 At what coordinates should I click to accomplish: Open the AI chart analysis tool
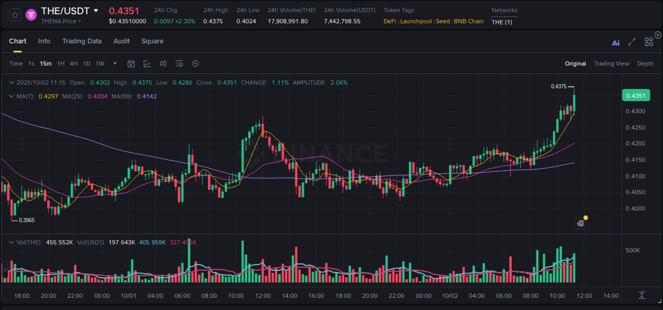[x=615, y=42]
